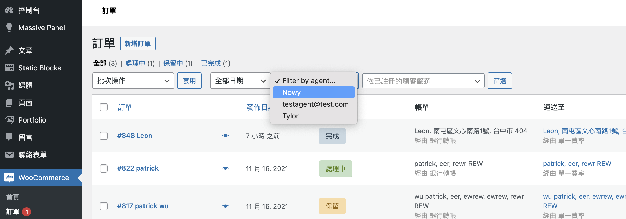This screenshot has height=219, width=626.
Task: Click the 聯絡表單 envelope icon
Action: coord(9,155)
